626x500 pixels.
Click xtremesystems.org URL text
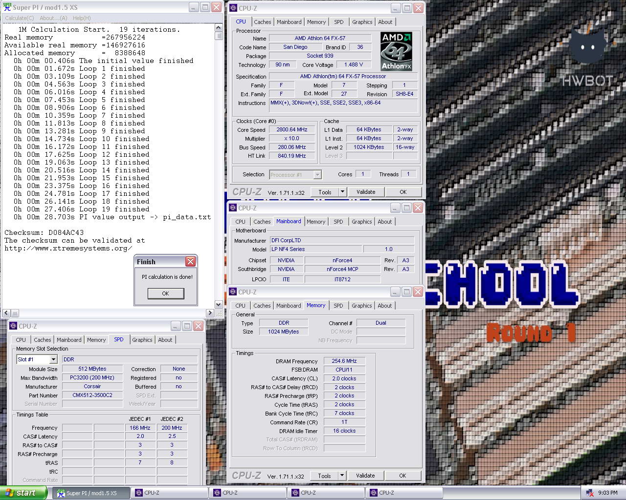(x=68, y=248)
